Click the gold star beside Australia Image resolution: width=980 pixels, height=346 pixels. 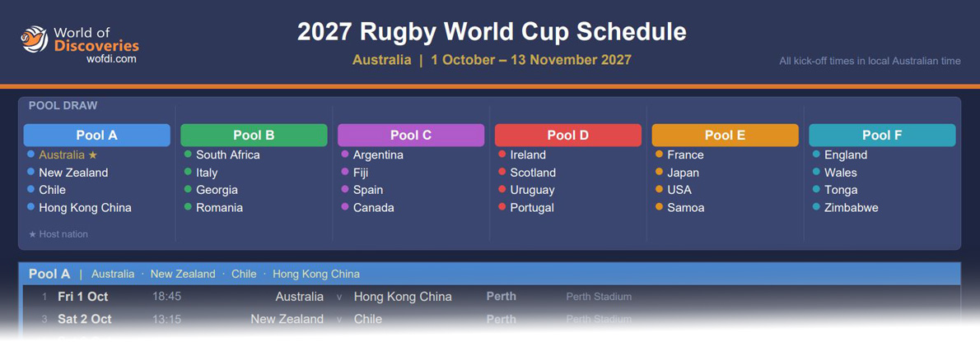[93, 155]
